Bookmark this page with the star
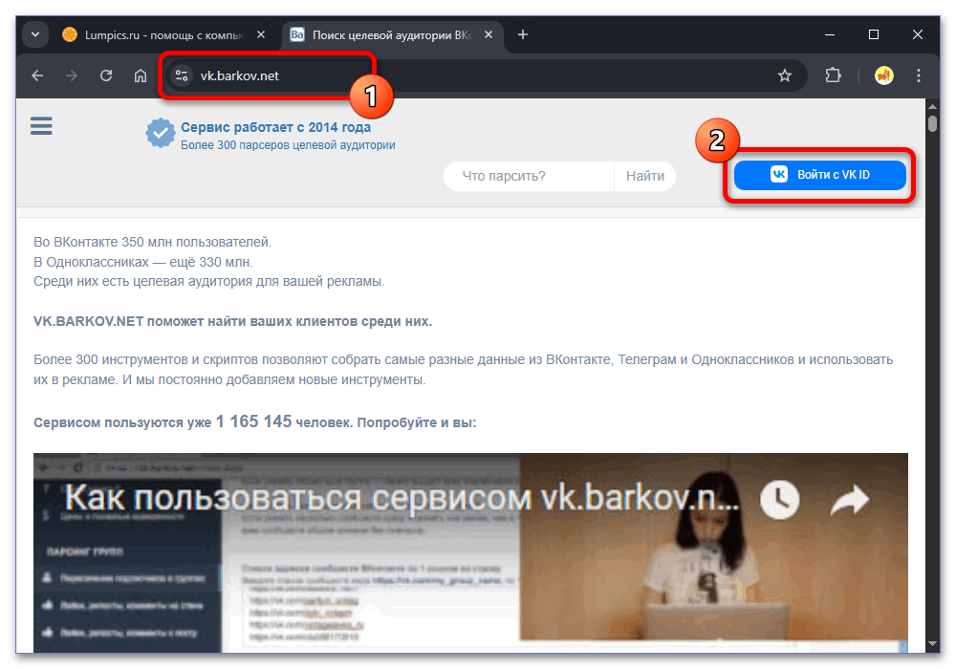Screen dimensions: 956x669 [785, 76]
